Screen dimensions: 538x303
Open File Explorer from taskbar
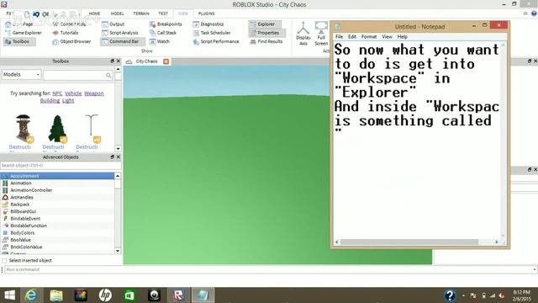click(56, 295)
